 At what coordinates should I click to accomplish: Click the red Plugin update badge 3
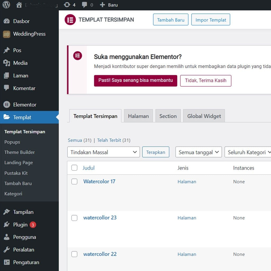click(x=33, y=225)
